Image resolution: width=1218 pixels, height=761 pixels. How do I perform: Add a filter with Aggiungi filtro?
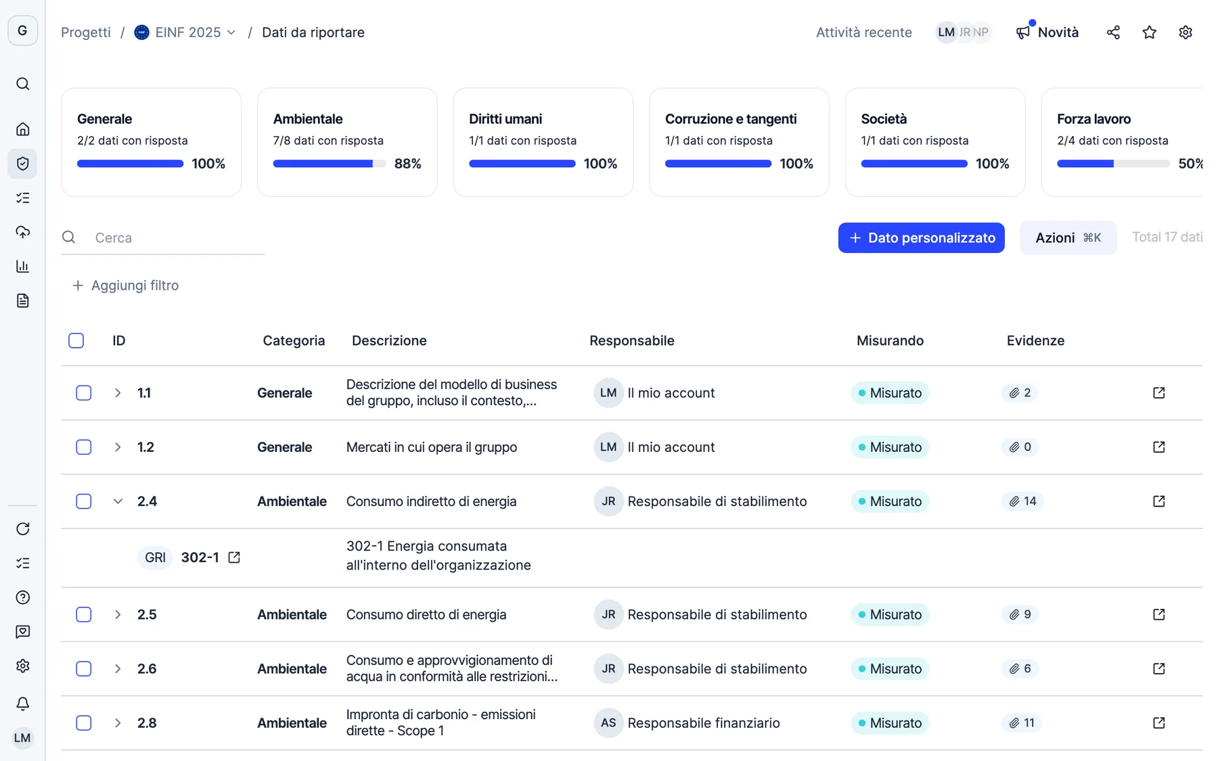point(126,285)
